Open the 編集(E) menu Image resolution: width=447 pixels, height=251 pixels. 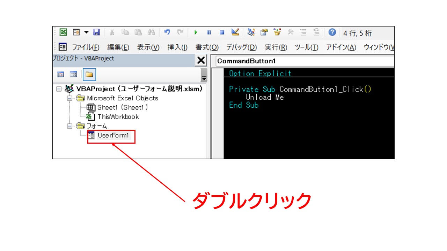[x=118, y=47]
